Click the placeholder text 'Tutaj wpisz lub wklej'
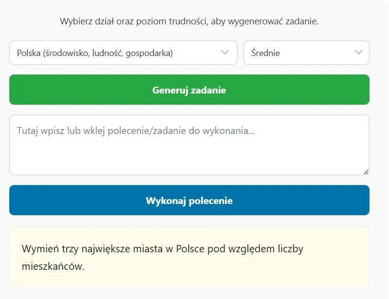Image resolution: width=389 pixels, height=299 pixels. (x=58, y=131)
